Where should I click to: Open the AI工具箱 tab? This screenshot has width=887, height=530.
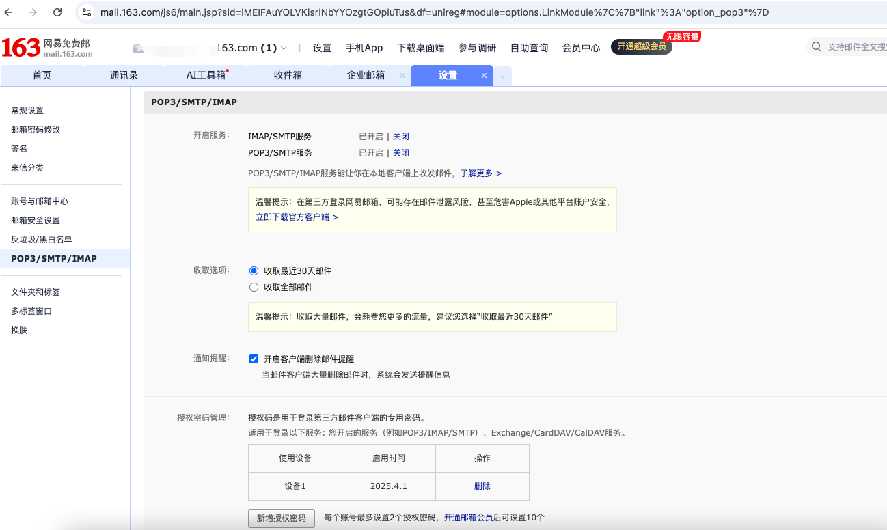(206, 76)
